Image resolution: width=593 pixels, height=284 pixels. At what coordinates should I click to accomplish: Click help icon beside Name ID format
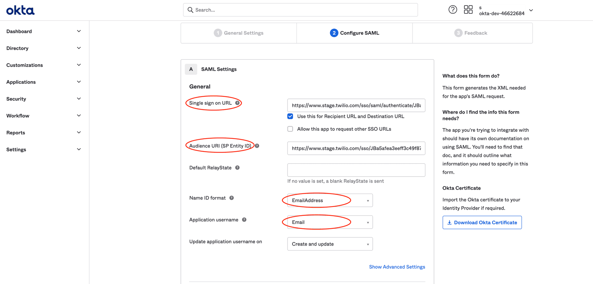[232, 198]
